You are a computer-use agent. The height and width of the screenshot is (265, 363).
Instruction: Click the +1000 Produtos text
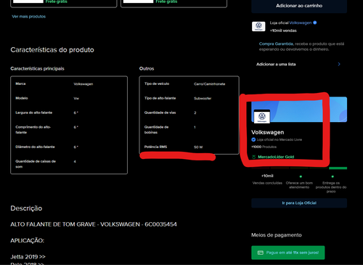pos(264,147)
